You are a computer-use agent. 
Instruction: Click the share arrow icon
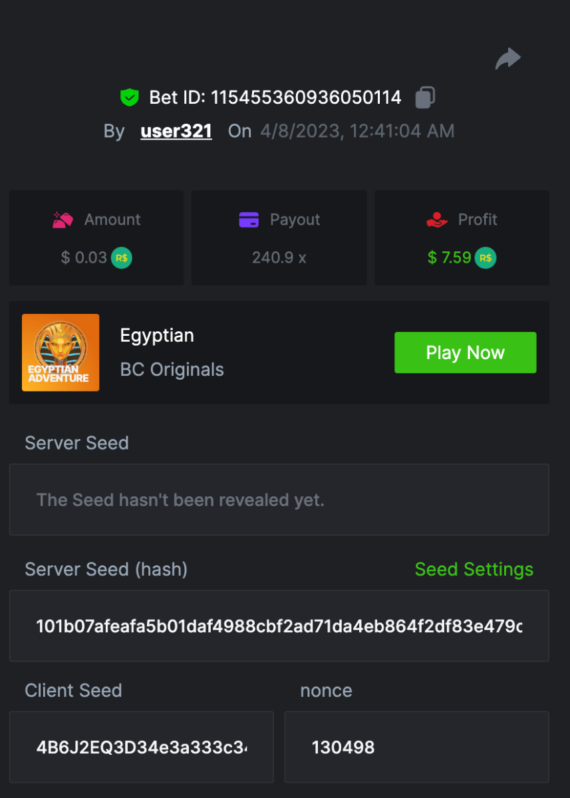click(x=508, y=59)
